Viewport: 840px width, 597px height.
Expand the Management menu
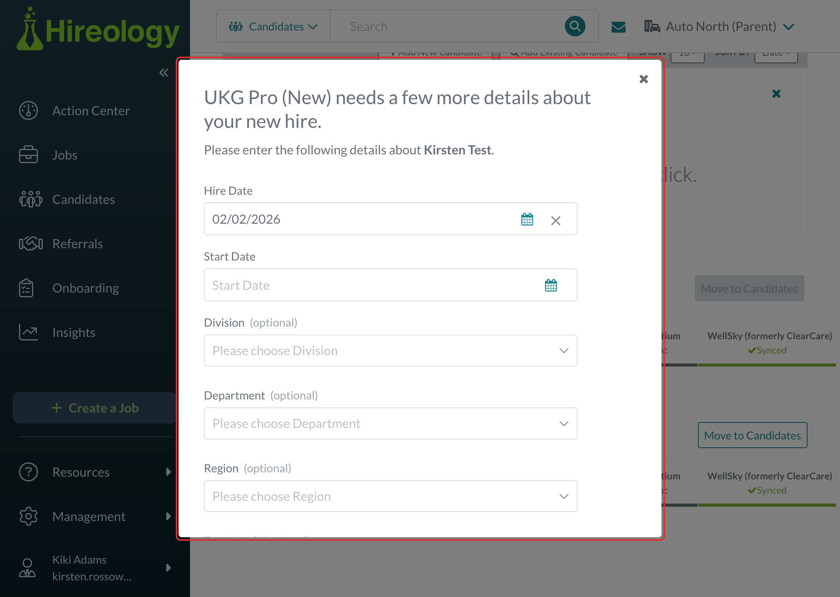click(95, 516)
